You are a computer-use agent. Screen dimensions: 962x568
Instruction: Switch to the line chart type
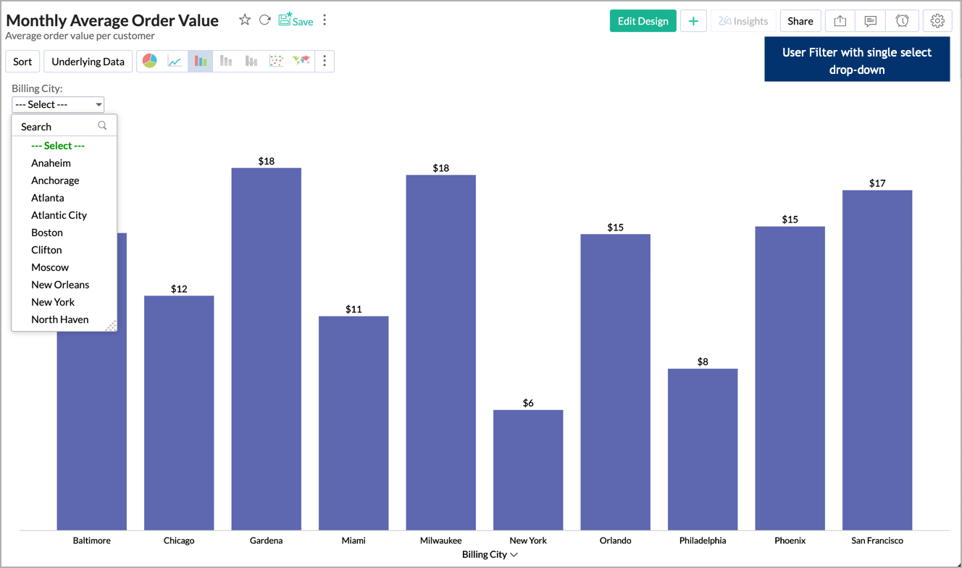click(175, 62)
